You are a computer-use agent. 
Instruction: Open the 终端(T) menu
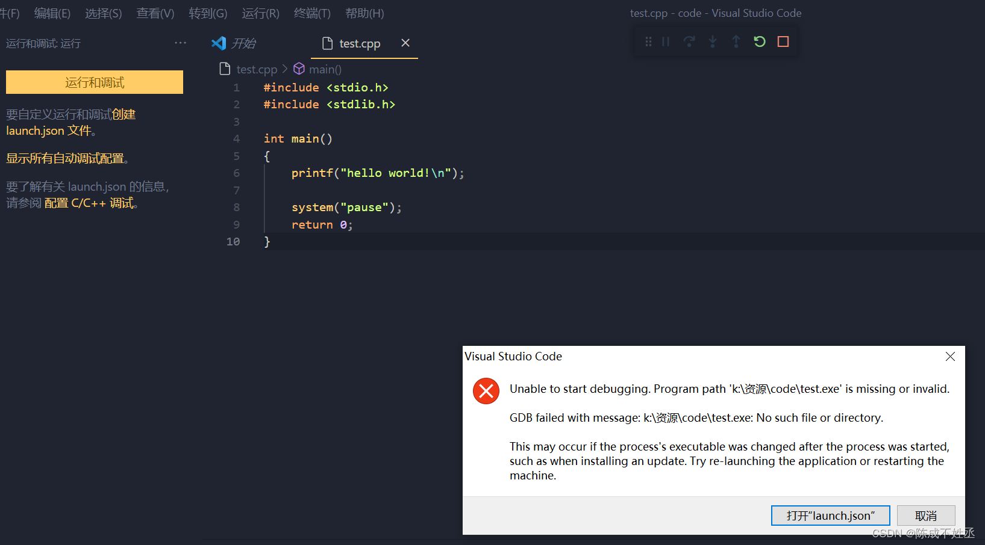coord(312,13)
